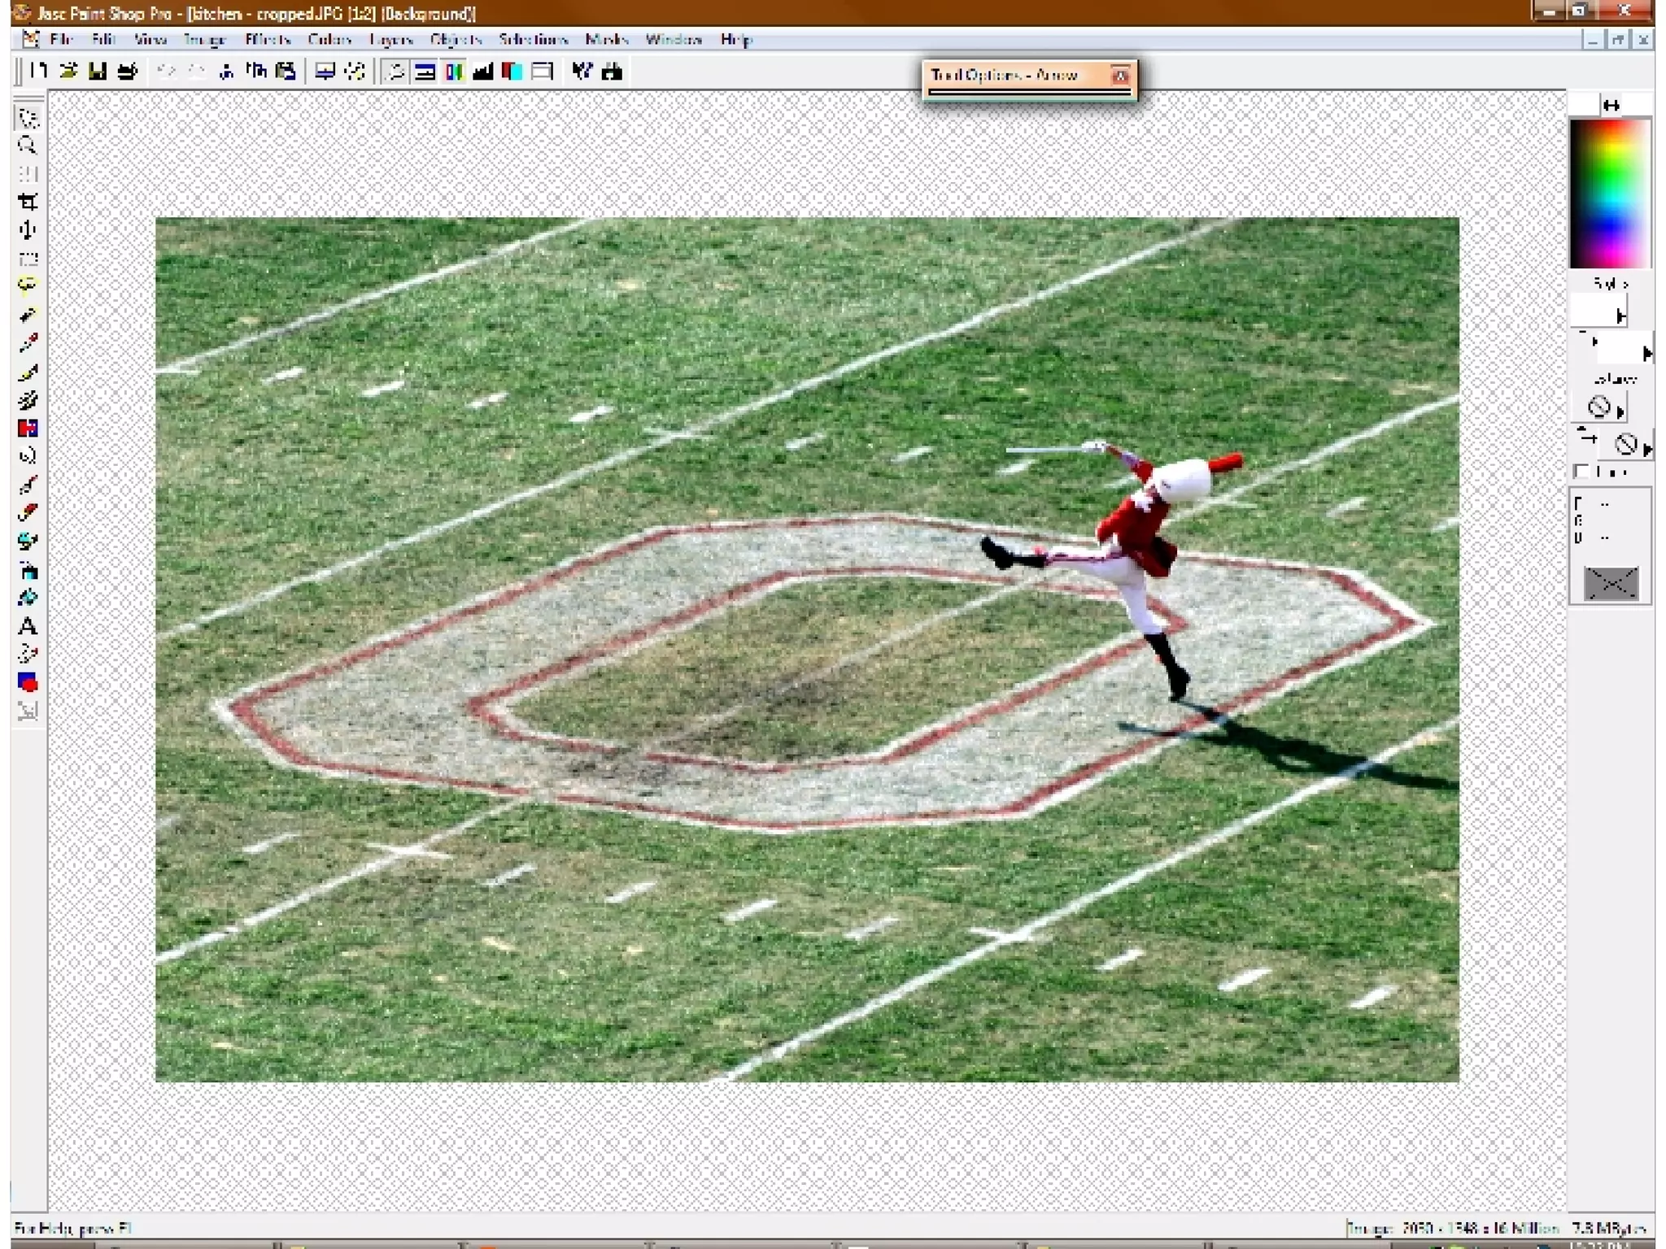This screenshot has width=1666, height=1249.
Task: Click the Save icon in toolbar
Action: pyautogui.click(x=98, y=72)
